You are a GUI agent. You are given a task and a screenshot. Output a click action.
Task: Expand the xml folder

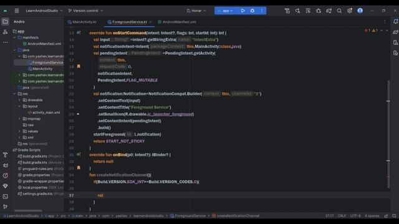point(19,138)
